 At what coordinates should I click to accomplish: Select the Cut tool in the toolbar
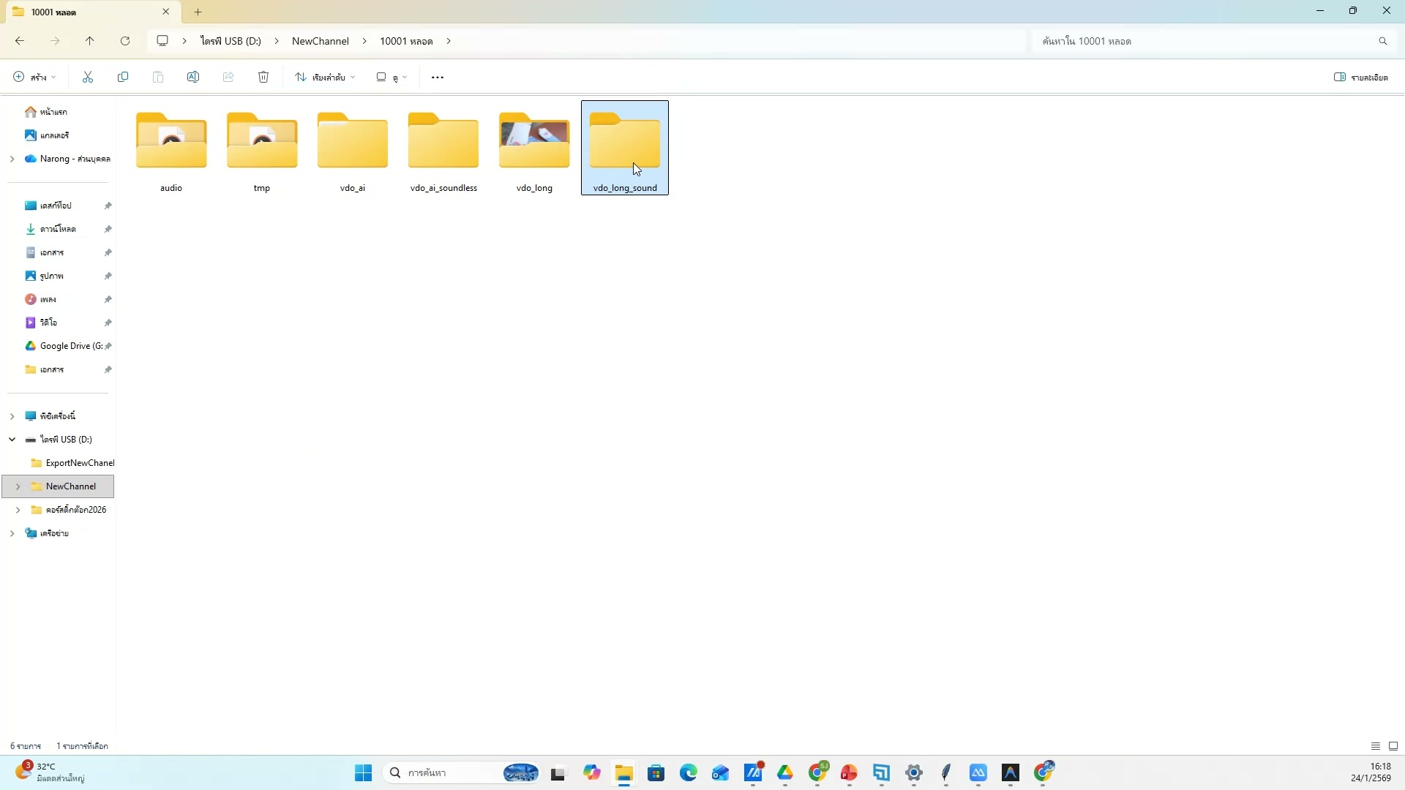click(x=87, y=77)
